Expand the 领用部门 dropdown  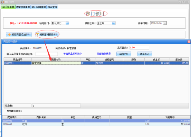(x=67, y=23)
